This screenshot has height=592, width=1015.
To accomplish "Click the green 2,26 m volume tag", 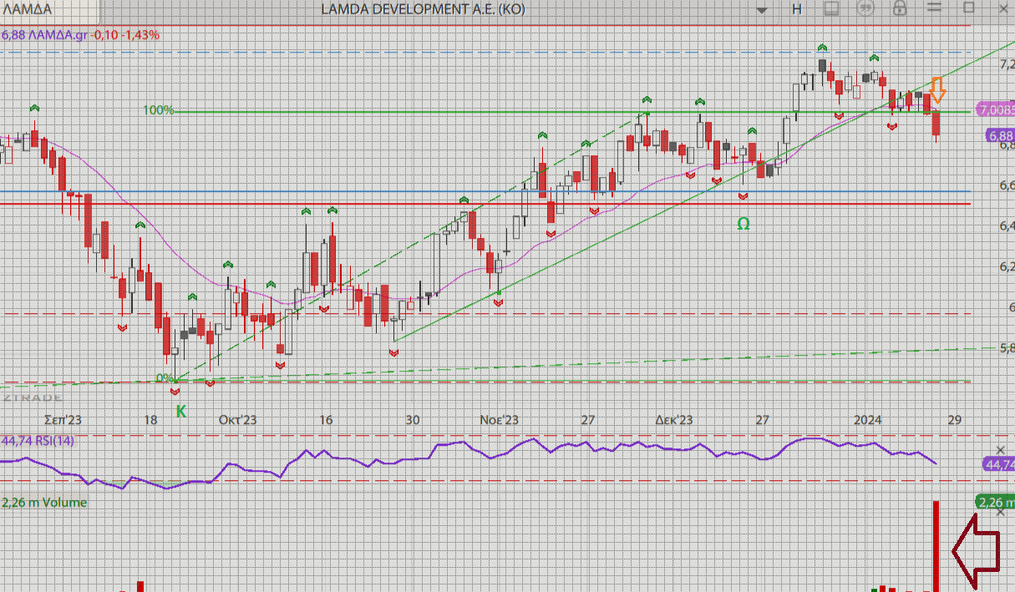I will point(995,503).
